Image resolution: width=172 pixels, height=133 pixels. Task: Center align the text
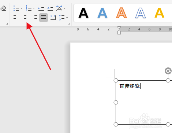click(25, 18)
